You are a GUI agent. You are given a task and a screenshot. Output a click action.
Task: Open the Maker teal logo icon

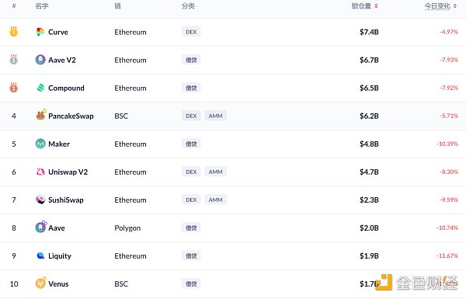pyautogui.click(x=40, y=144)
